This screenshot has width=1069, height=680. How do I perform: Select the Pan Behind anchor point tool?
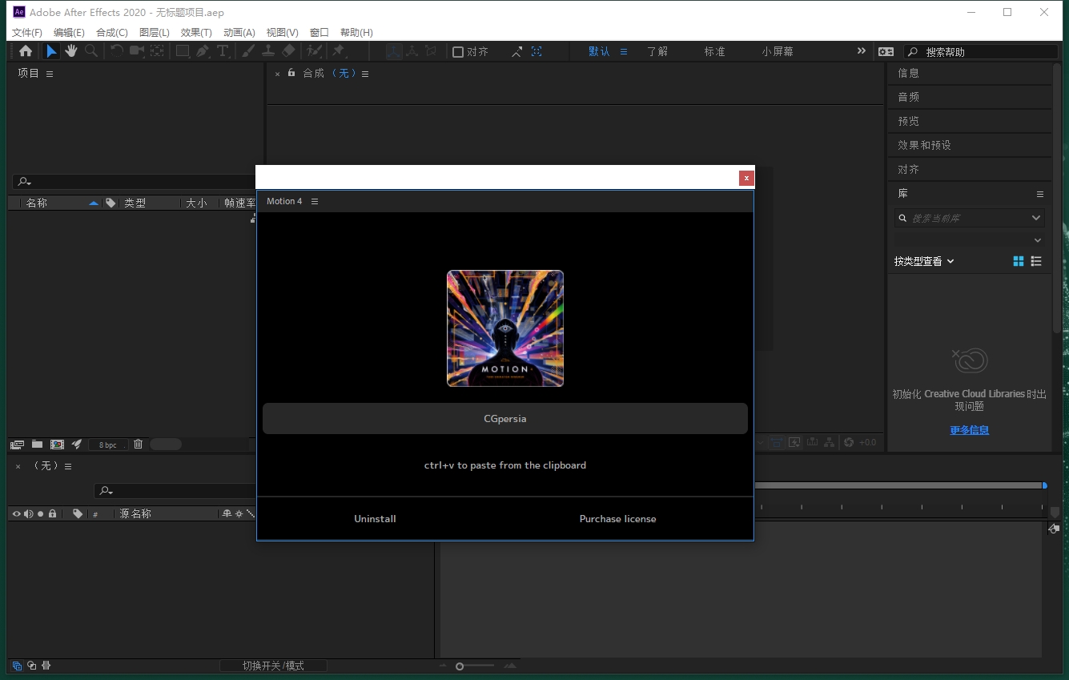[158, 51]
